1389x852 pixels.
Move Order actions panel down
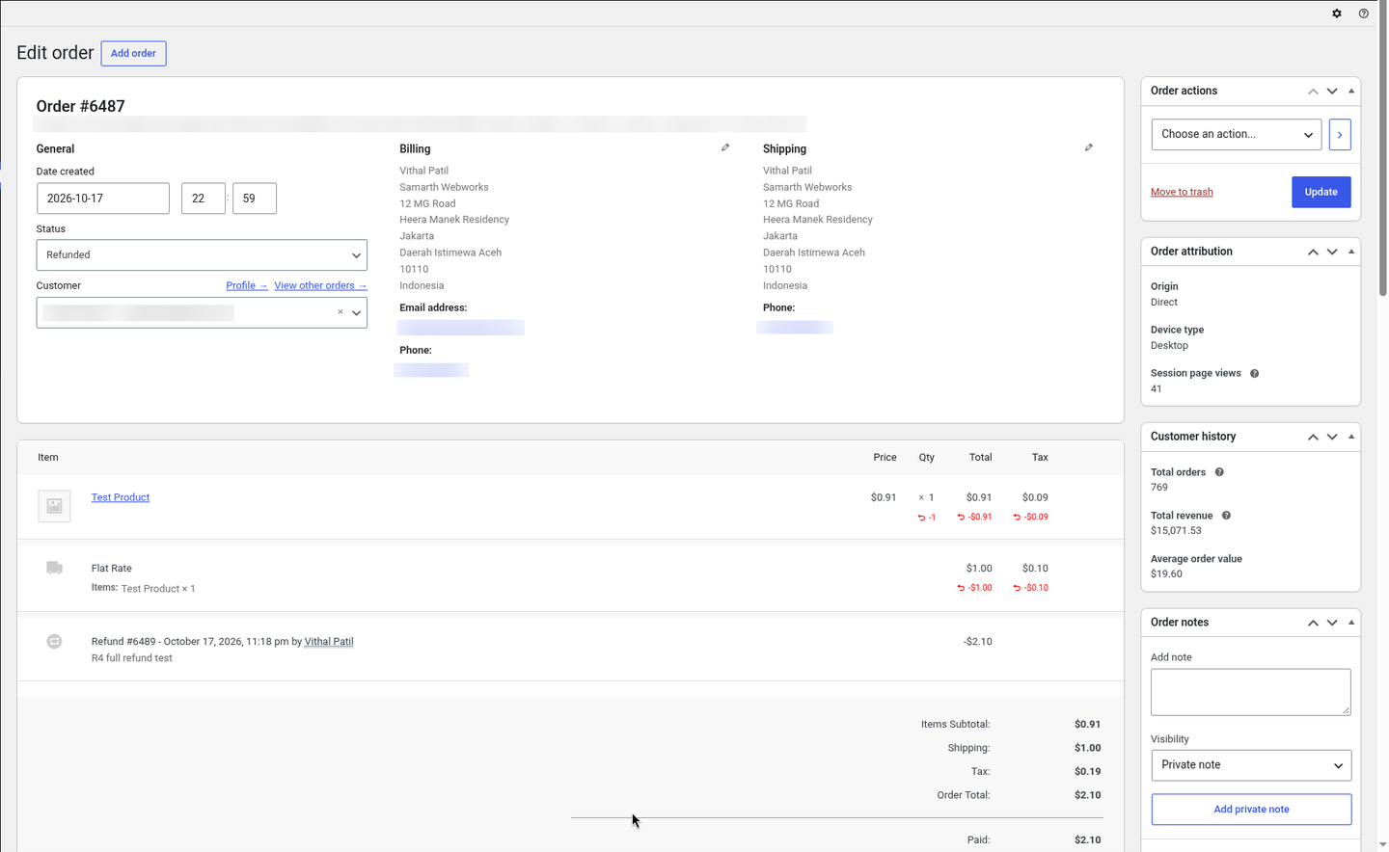tap(1332, 91)
